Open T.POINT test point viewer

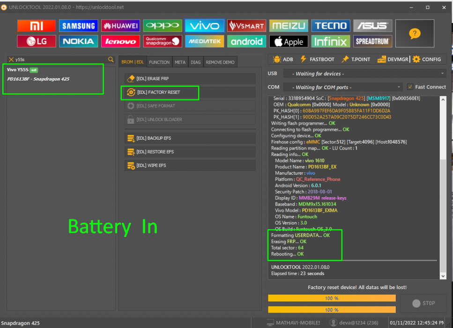[x=356, y=59]
